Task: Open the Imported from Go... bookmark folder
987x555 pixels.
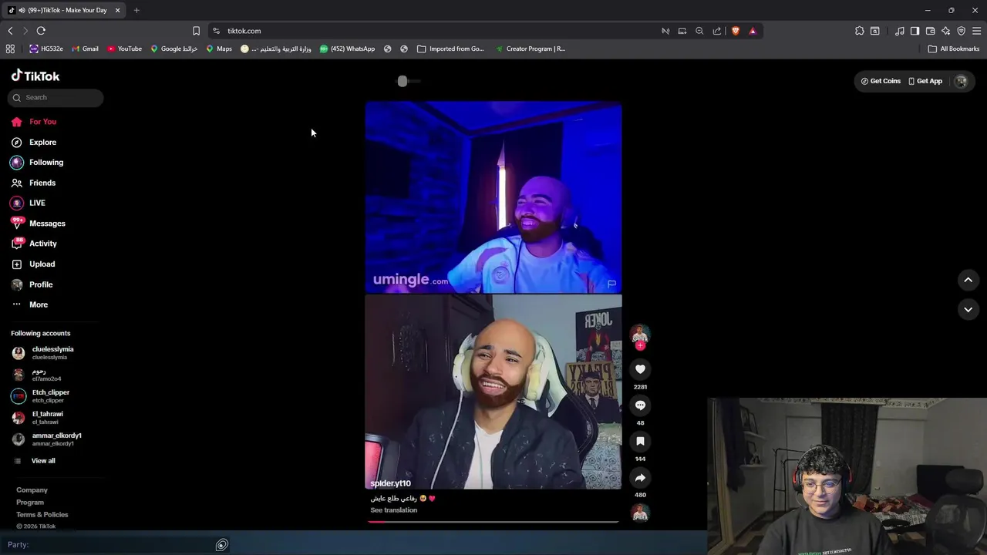Action: point(450,49)
